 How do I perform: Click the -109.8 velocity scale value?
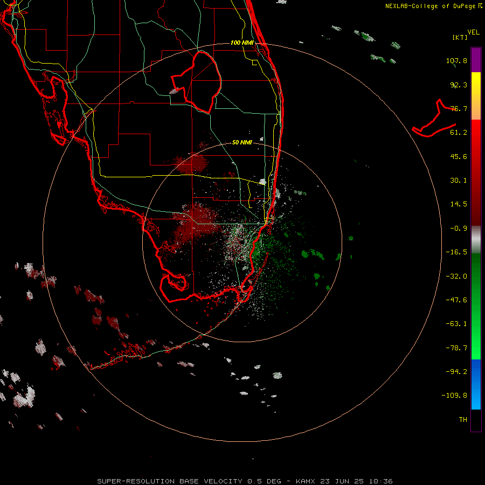coord(454,396)
